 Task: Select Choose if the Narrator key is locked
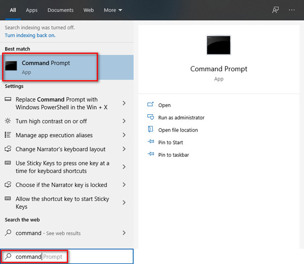point(61,185)
